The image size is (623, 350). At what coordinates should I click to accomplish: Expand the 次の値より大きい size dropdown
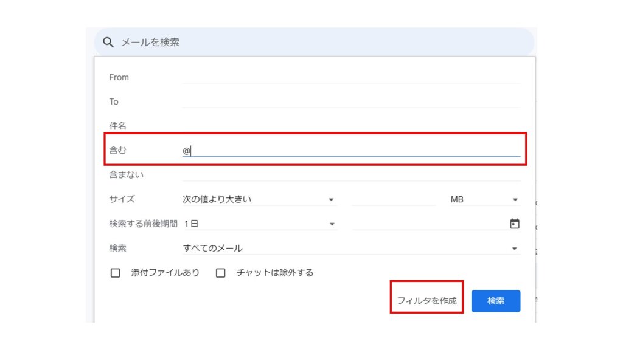[259, 199]
